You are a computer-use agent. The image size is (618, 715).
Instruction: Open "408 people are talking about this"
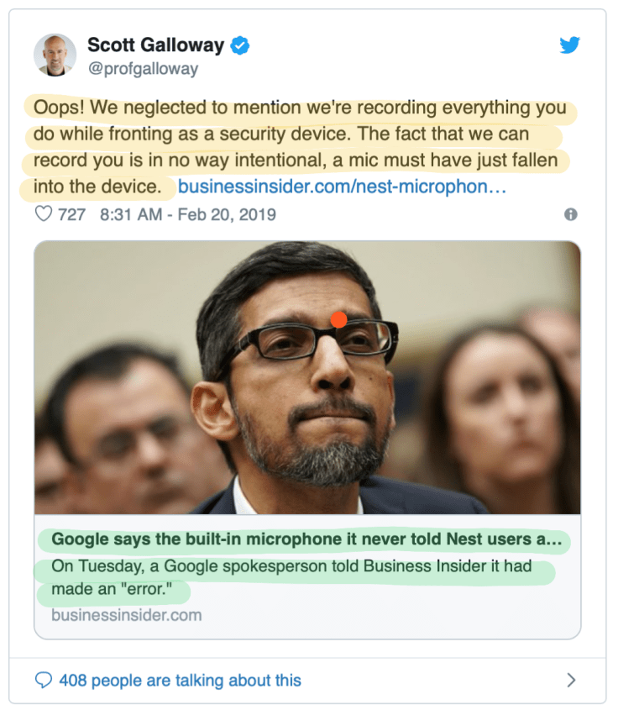[174, 680]
